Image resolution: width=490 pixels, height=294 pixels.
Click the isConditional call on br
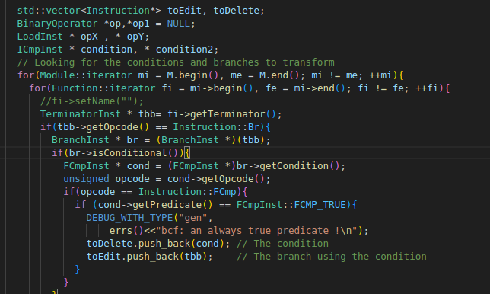pos(129,153)
